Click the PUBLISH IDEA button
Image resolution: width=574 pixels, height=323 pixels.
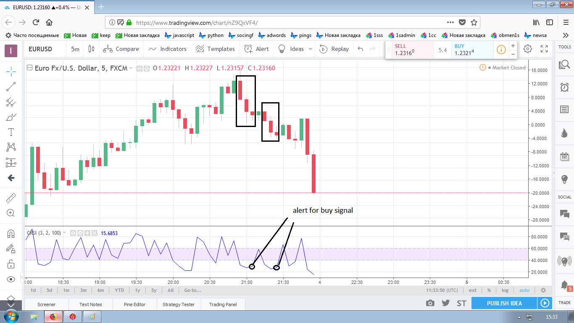pos(504,303)
